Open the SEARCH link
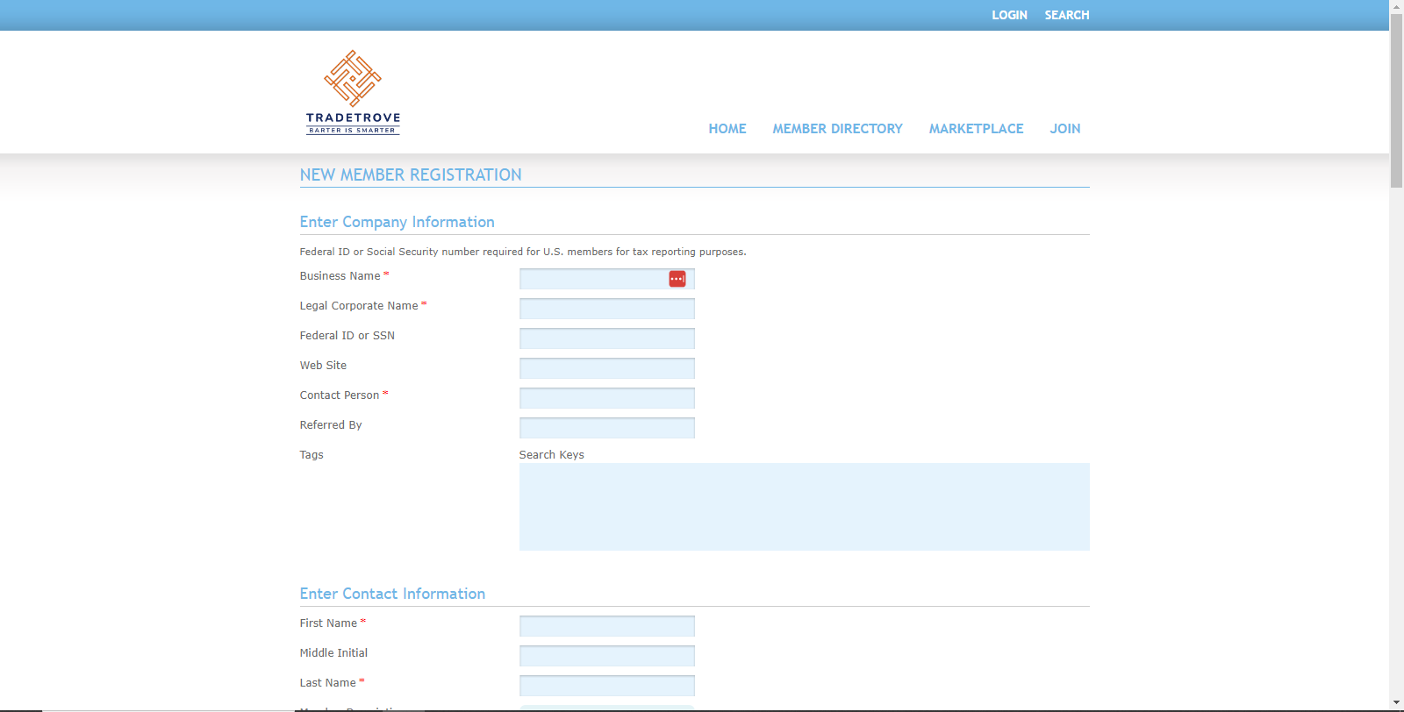 1066,15
